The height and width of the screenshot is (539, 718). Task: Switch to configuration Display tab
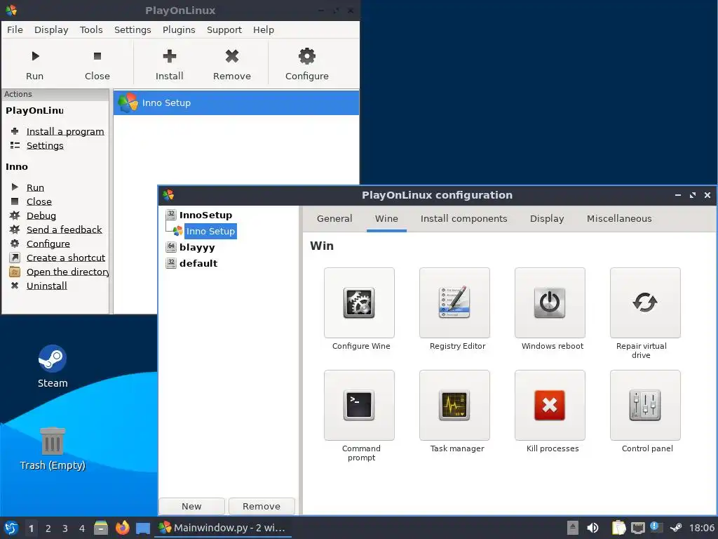[547, 219]
